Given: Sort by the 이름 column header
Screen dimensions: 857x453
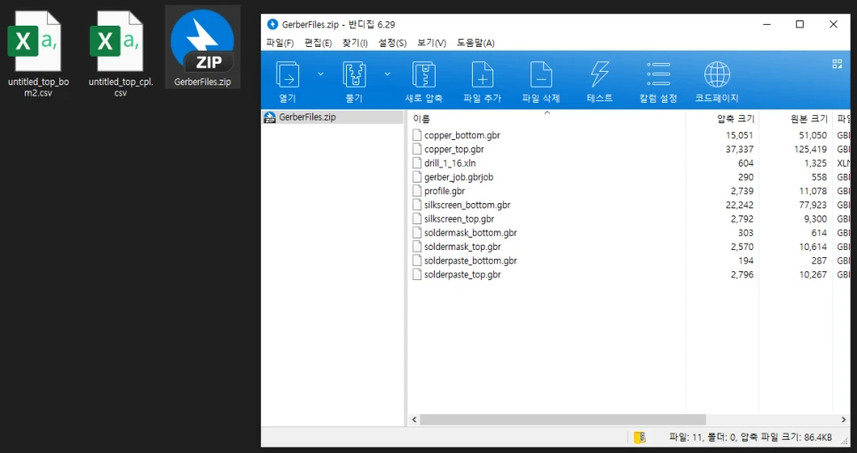Looking at the screenshot, I should tap(421, 118).
